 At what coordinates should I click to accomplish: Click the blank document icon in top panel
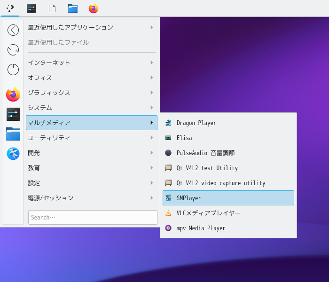click(x=52, y=8)
